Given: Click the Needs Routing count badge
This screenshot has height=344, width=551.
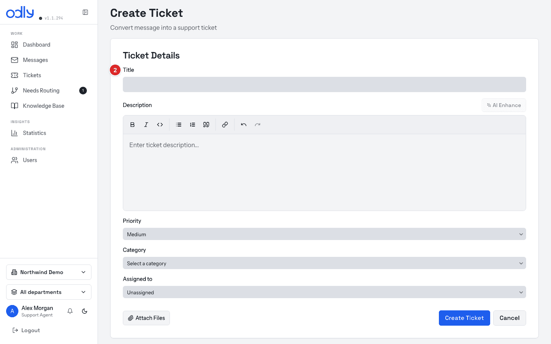Looking at the screenshot, I should tap(83, 91).
